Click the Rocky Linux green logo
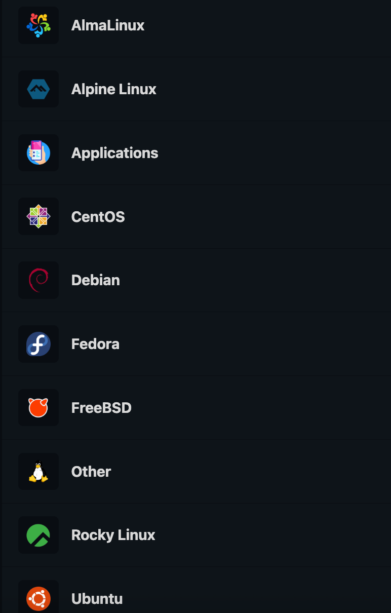Image resolution: width=391 pixels, height=613 pixels. click(38, 535)
